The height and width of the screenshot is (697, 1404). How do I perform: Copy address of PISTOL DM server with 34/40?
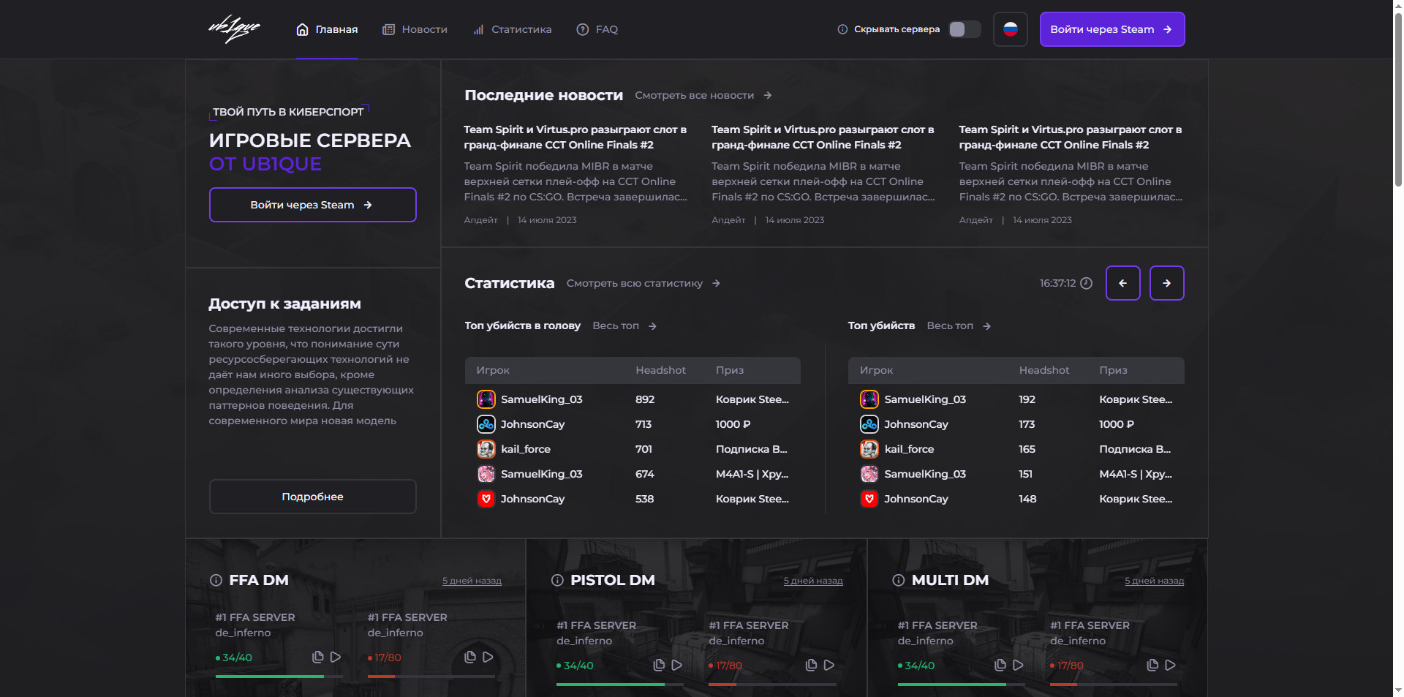659,665
